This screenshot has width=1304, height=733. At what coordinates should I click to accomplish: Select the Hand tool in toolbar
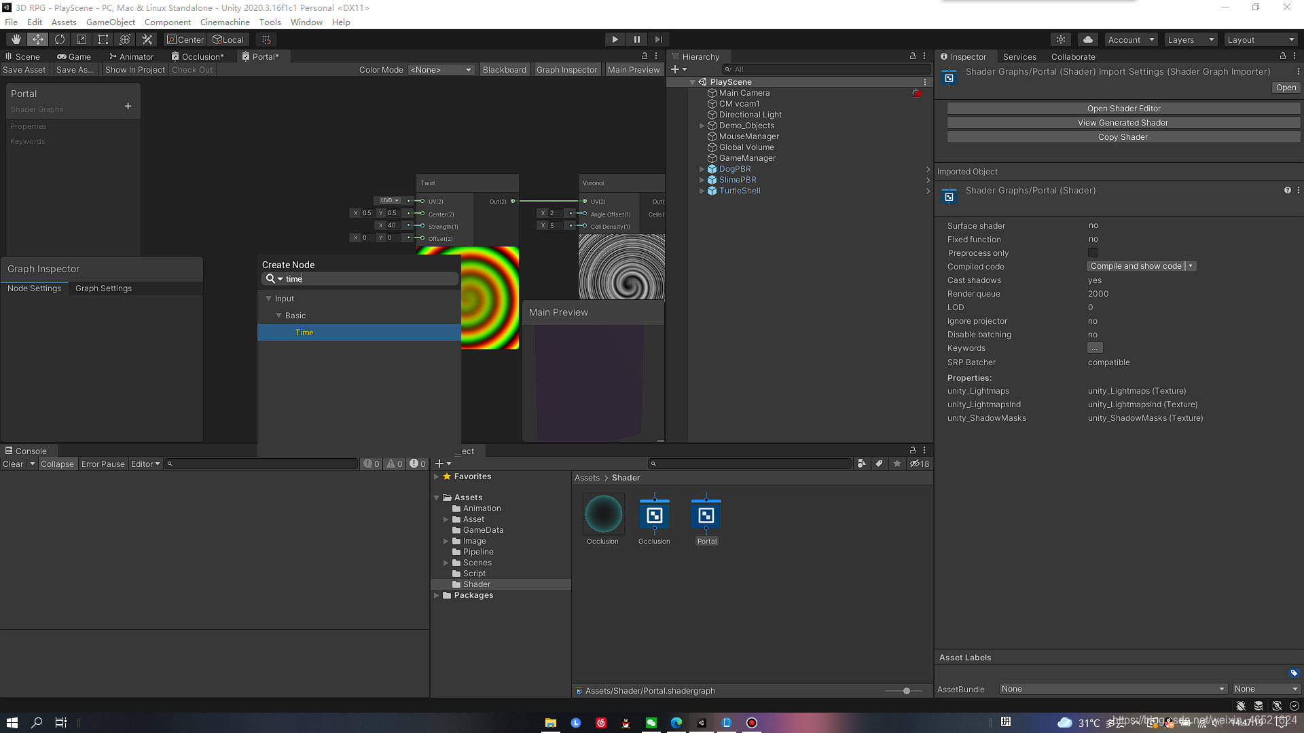pyautogui.click(x=16, y=39)
